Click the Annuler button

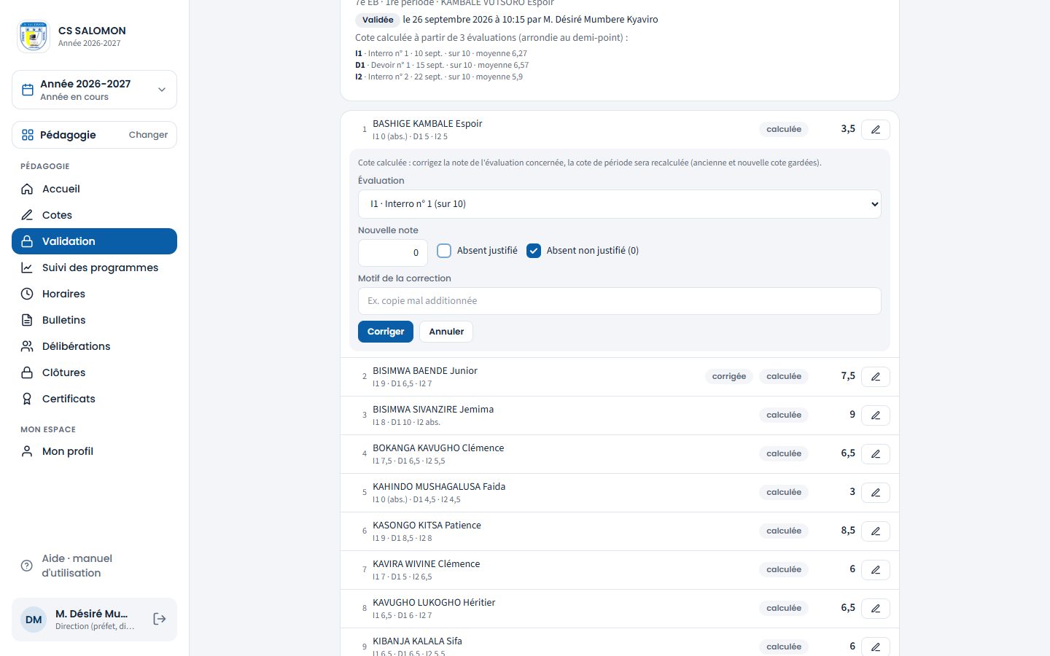coord(446,332)
